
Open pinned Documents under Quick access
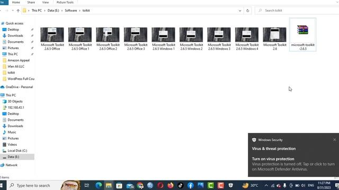15,42
